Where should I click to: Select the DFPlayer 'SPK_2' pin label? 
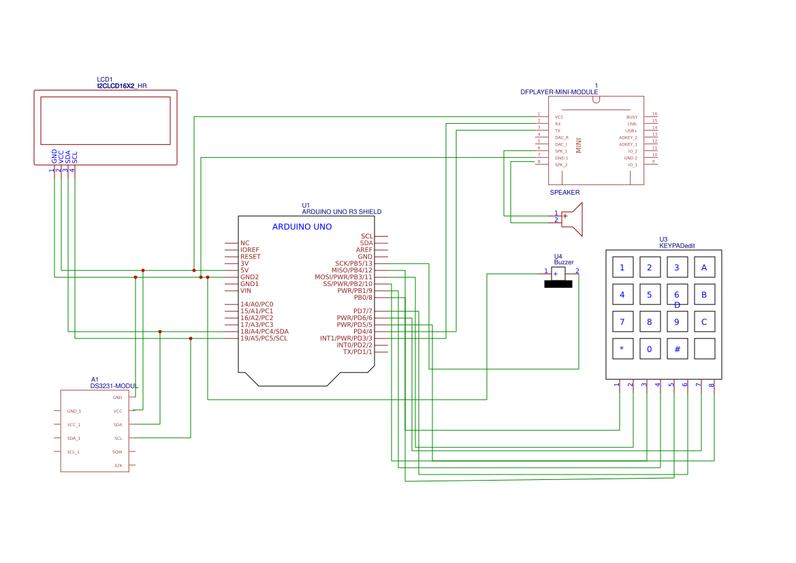(561, 165)
